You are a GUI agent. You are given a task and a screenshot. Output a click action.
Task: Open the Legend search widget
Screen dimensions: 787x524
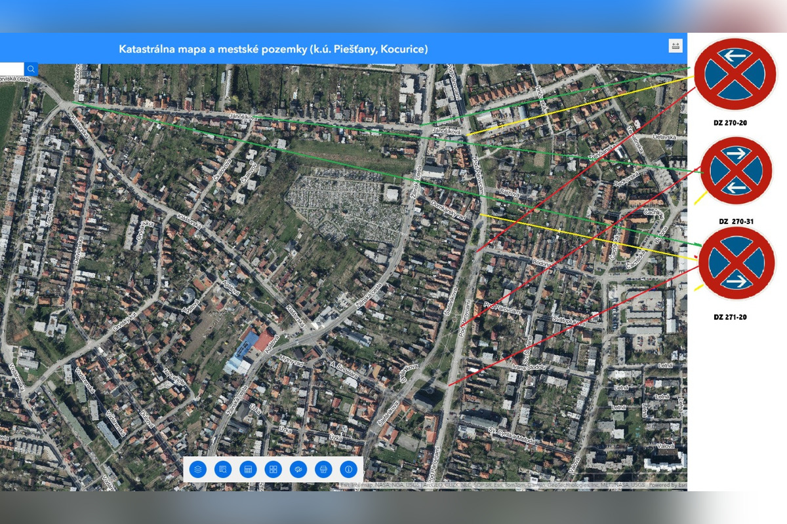[x=222, y=468]
